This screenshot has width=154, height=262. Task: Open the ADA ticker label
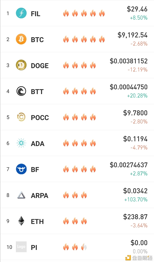[x=37, y=144]
